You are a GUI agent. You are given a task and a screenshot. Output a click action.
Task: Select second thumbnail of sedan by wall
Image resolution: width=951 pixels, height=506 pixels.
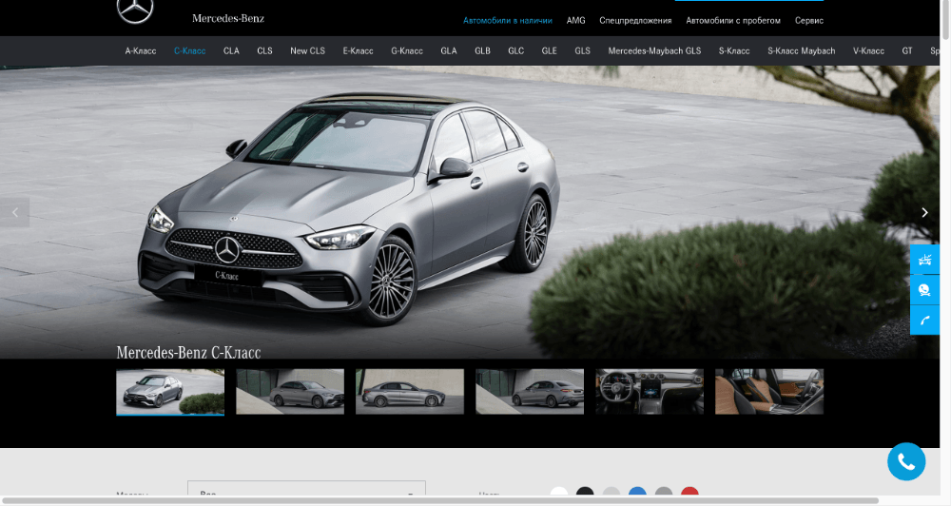tap(290, 392)
